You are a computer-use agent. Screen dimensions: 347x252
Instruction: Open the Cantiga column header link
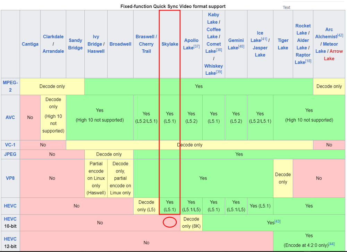30,44
